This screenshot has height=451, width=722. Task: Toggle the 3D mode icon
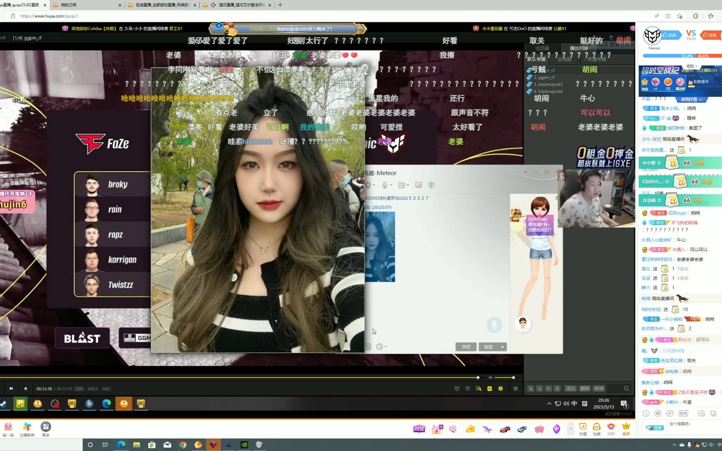pos(468,388)
